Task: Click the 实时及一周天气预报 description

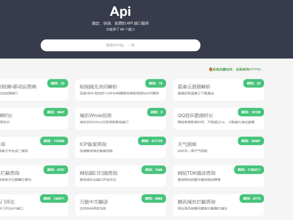Action: click(192, 151)
